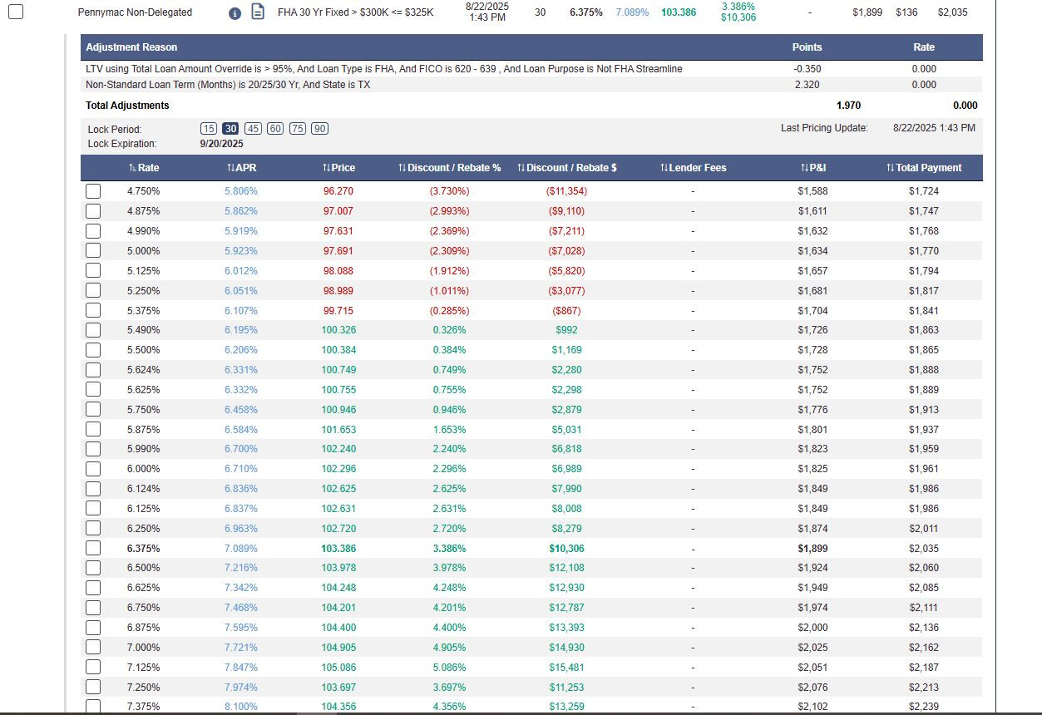
Task: Sort by Lender Fees column
Action: 693,168
